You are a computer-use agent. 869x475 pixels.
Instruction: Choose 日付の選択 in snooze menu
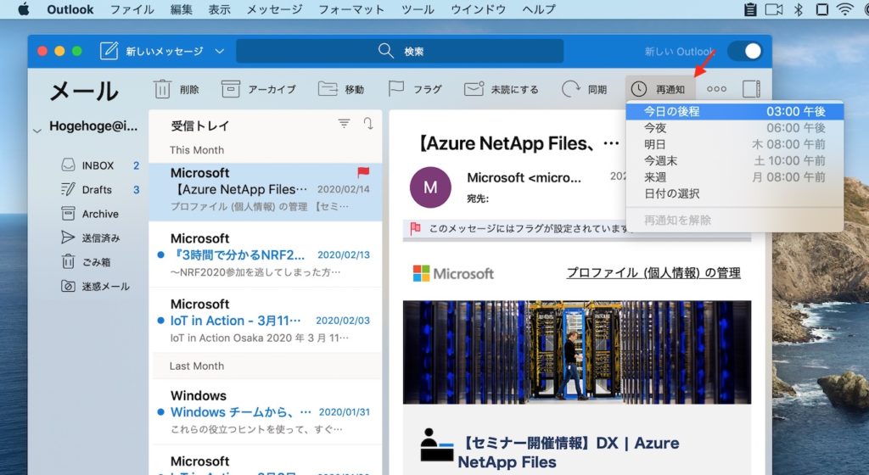pos(671,193)
